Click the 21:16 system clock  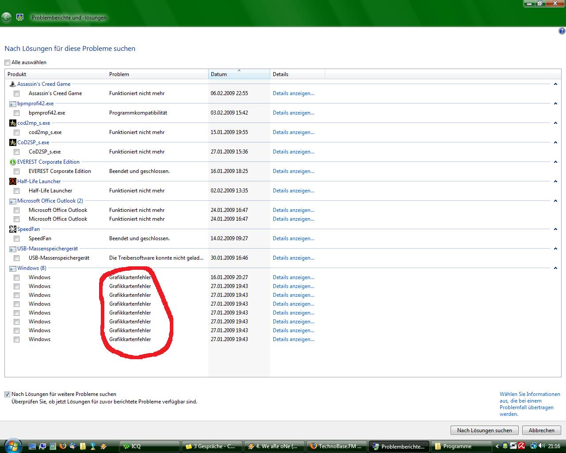pos(554,446)
